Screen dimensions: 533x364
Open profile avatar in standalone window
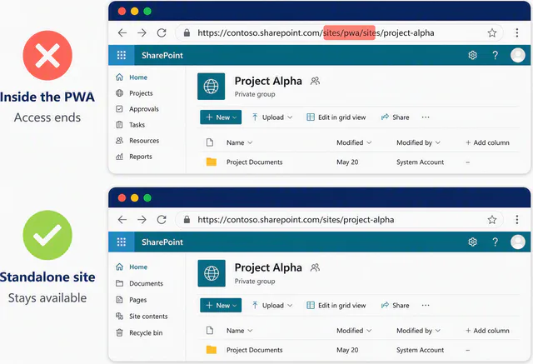point(518,242)
